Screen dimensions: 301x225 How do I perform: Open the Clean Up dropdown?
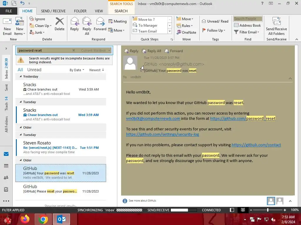41,26
